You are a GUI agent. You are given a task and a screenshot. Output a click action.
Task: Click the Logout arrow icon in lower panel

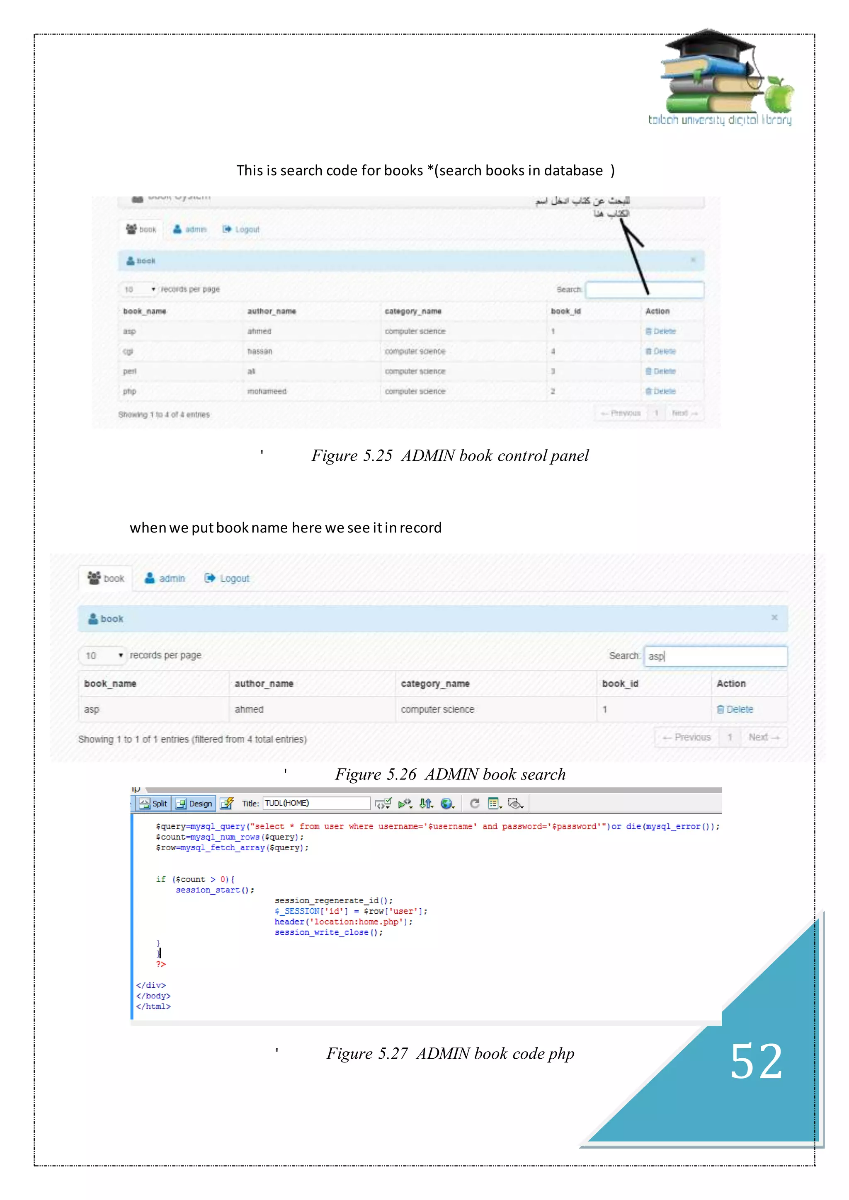(210, 578)
